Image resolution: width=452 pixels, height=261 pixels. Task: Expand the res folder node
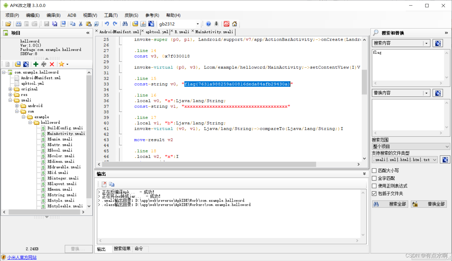10,95
